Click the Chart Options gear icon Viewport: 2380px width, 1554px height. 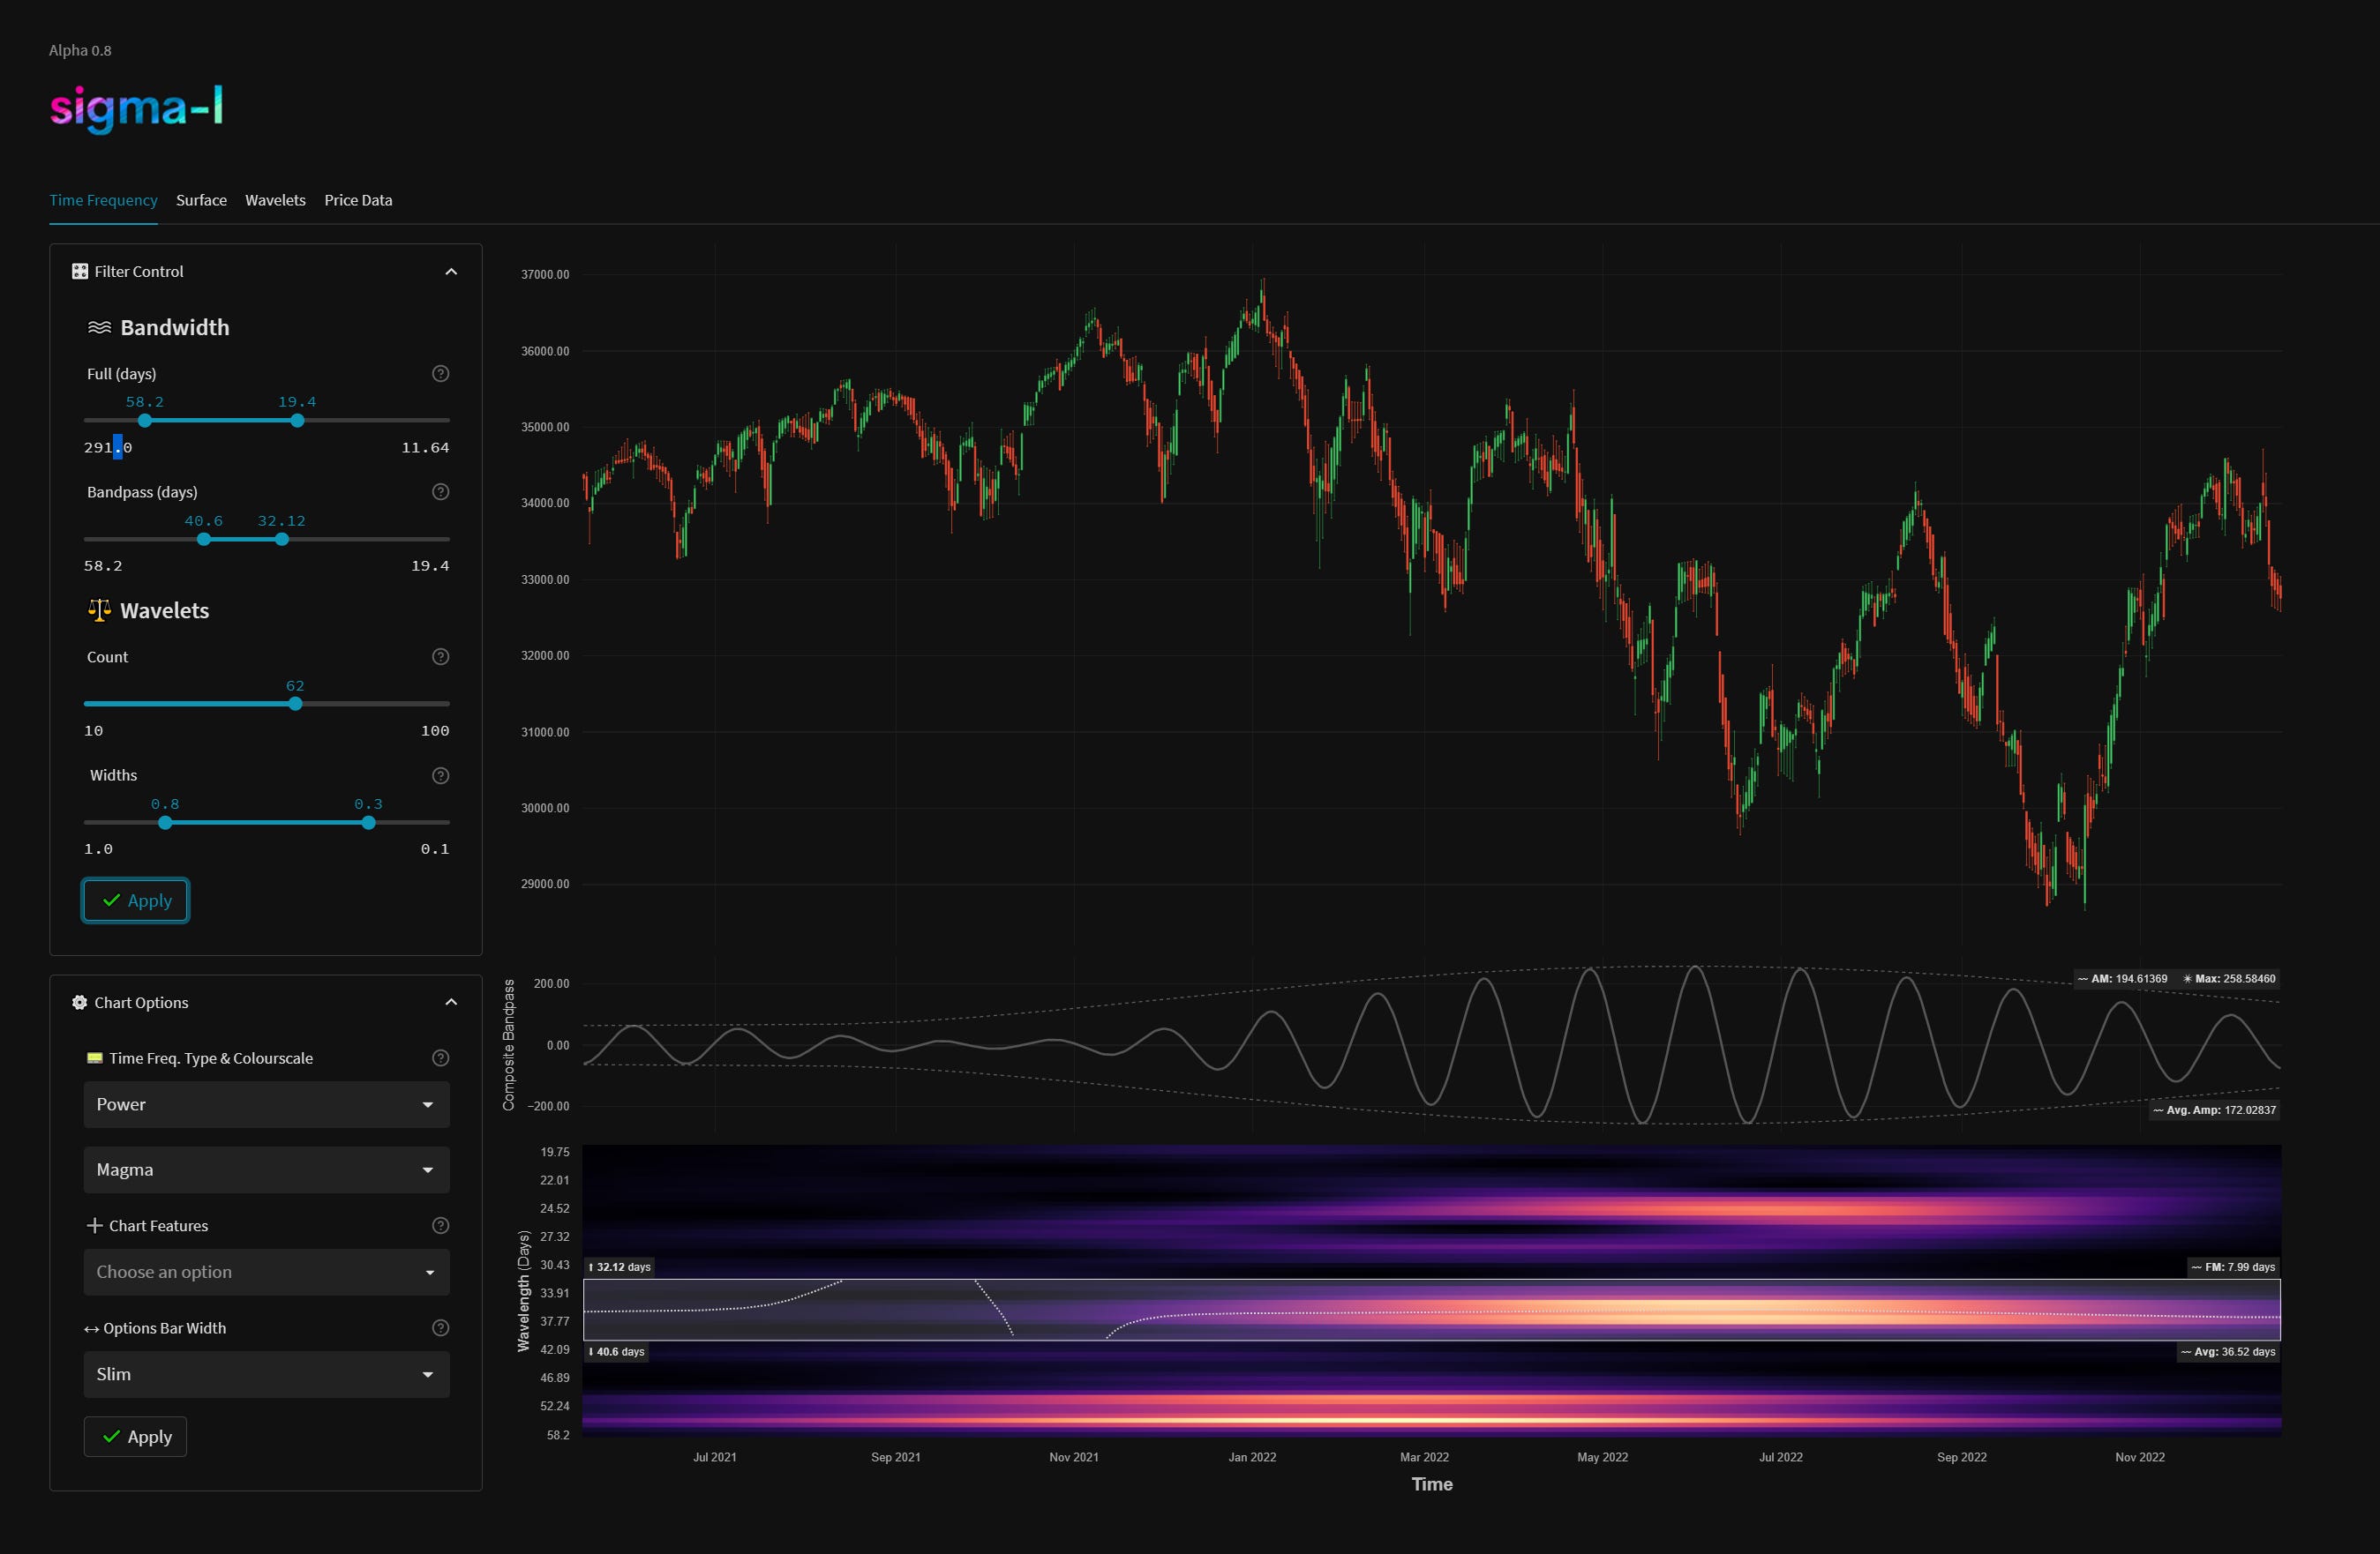(x=79, y=1003)
